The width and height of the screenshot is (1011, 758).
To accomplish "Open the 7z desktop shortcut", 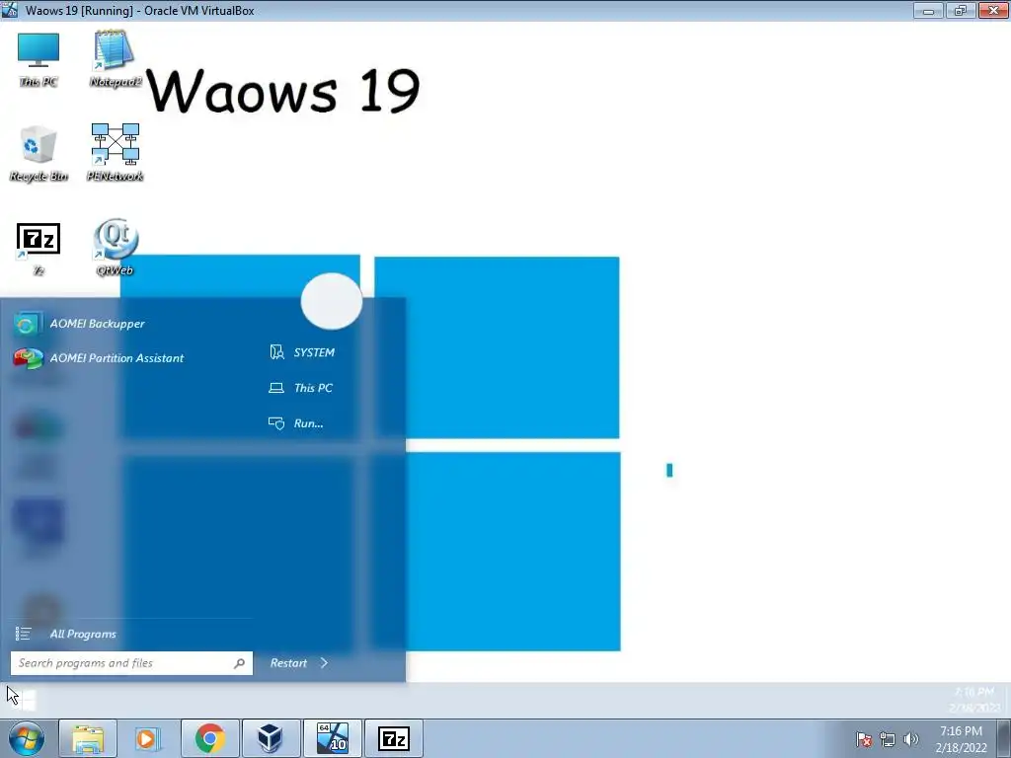I will click(39, 249).
